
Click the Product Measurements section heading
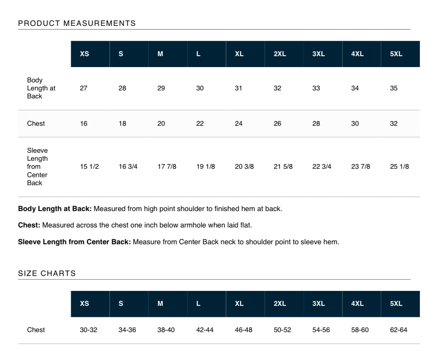pyautogui.click(x=77, y=24)
